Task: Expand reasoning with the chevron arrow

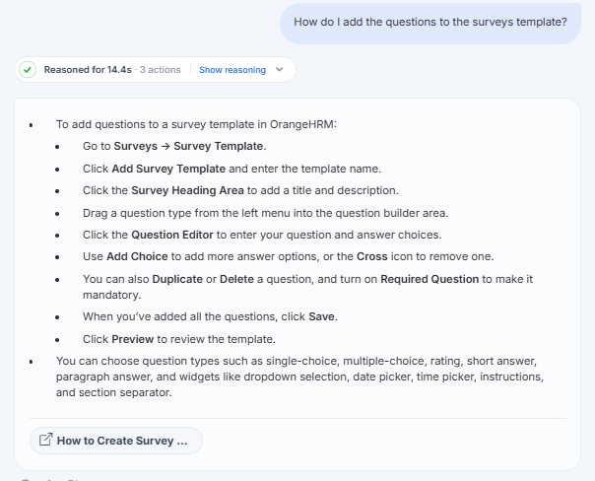Action: coord(280,69)
